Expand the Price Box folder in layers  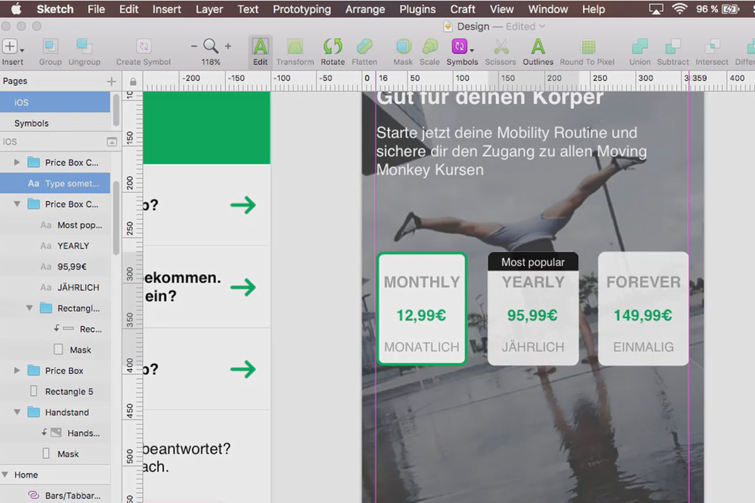tap(16, 370)
